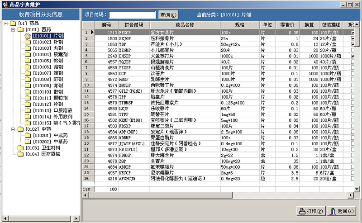This screenshot has width=362, height=223.
Task: Click the folder icon of [0101] 西药
Action: pyautogui.click(x=20, y=29)
